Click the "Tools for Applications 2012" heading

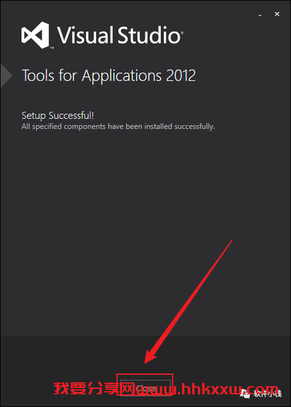pyautogui.click(x=109, y=76)
